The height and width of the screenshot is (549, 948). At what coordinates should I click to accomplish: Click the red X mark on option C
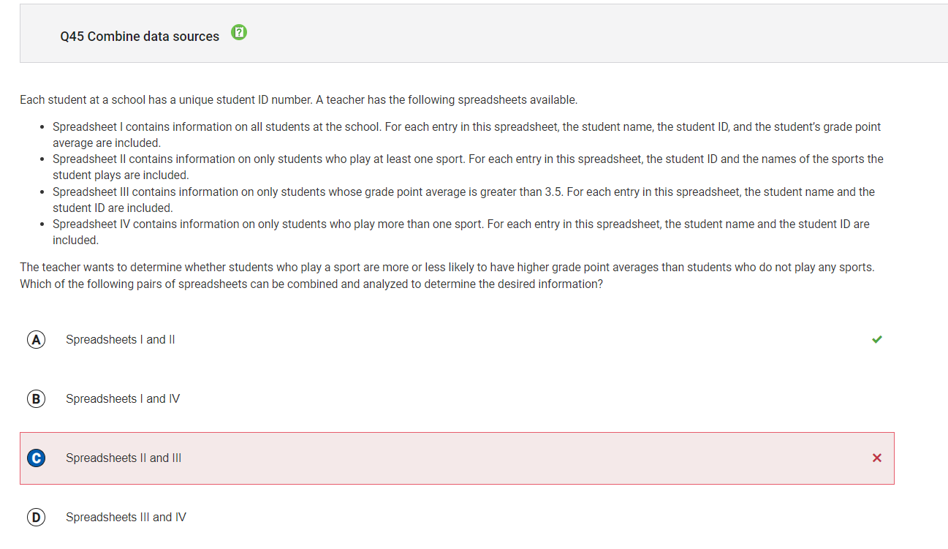877,458
